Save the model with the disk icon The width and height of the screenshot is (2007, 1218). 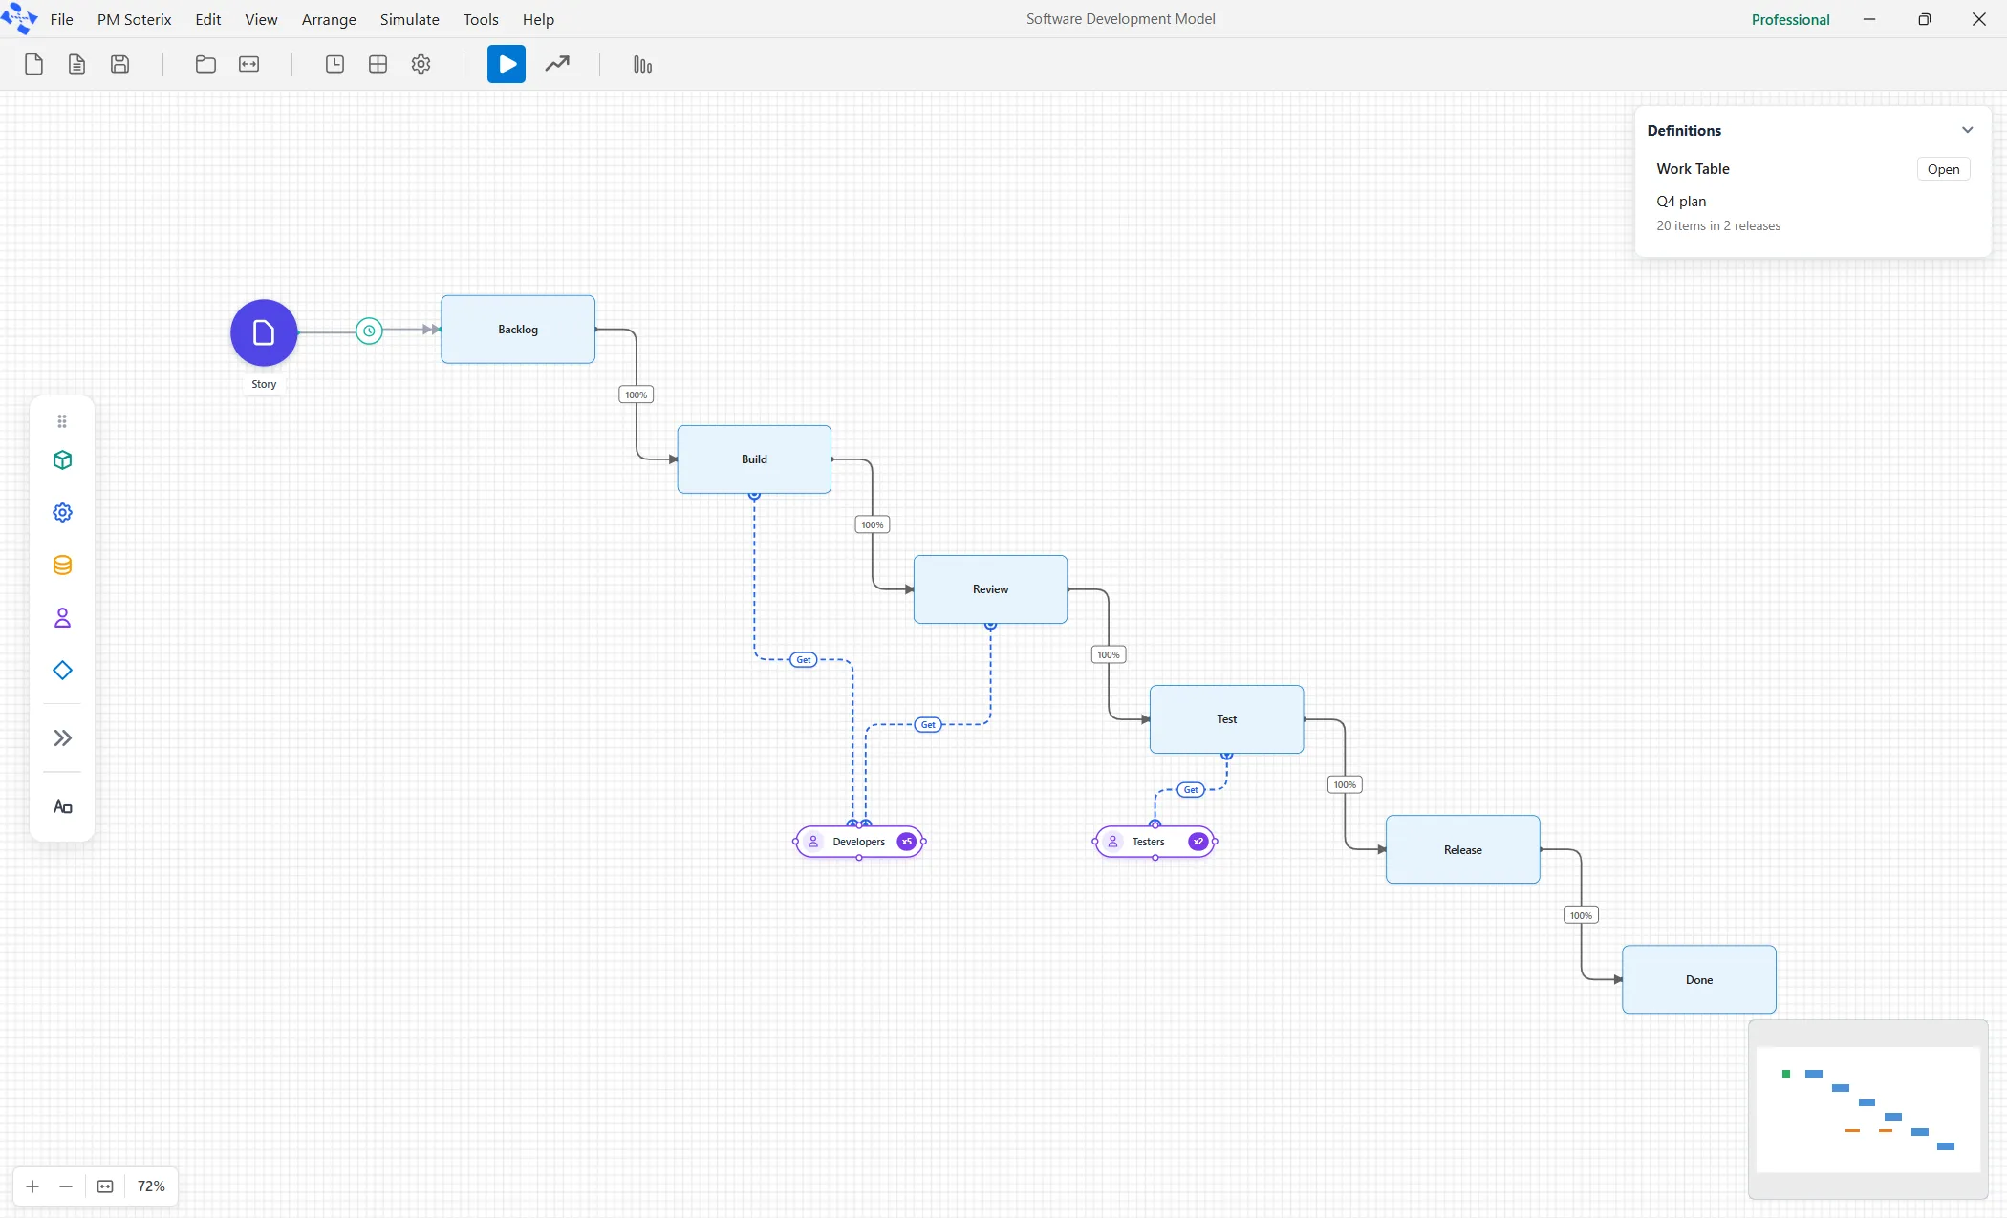point(119,64)
